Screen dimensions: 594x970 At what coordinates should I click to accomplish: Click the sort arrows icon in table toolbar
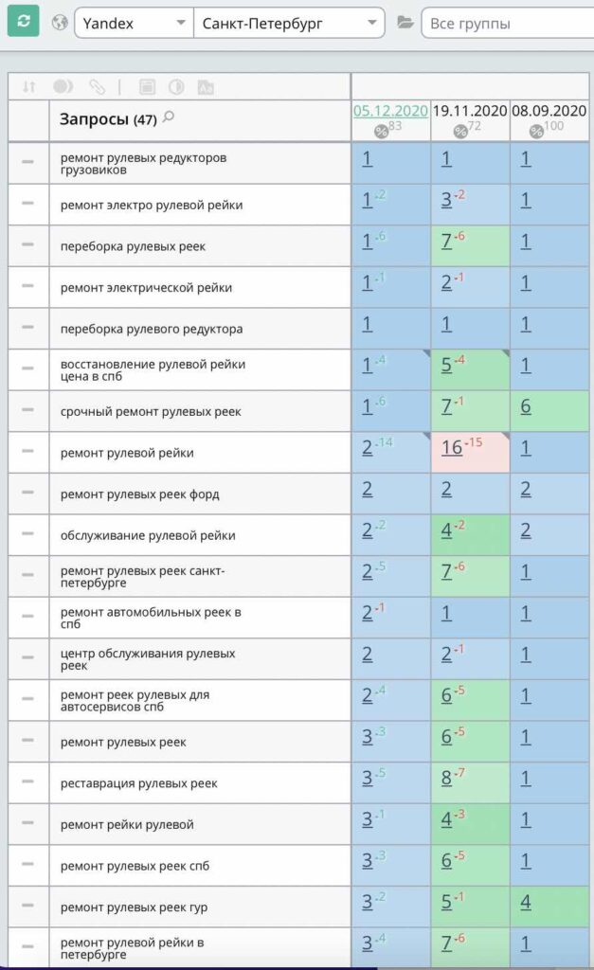tap(29, 87)
